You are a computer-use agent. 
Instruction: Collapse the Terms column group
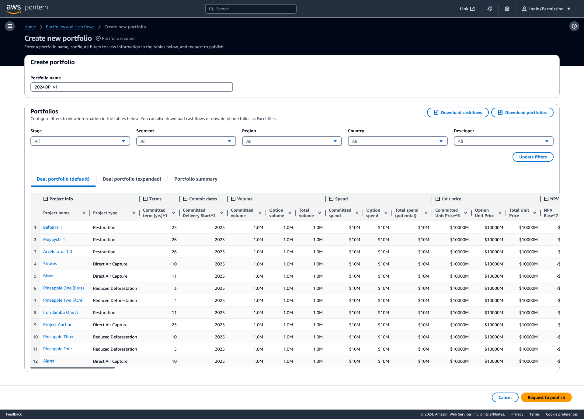point(145,199)
